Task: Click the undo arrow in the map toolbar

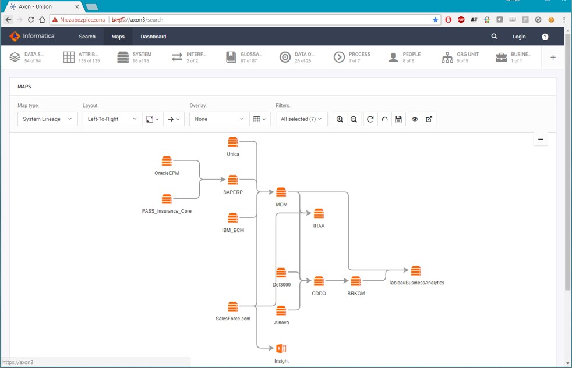Action: [x=384, y=119]
